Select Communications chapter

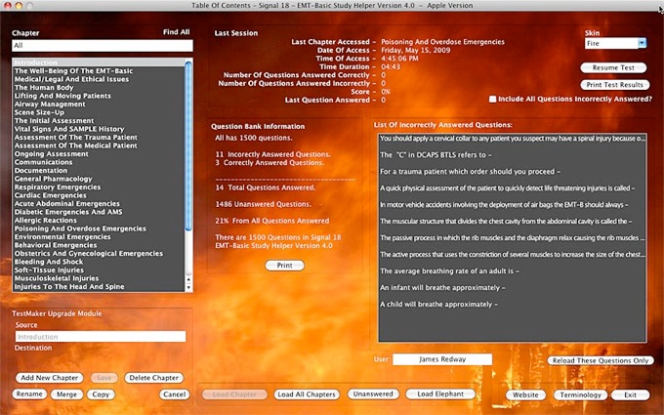[99, 162]
